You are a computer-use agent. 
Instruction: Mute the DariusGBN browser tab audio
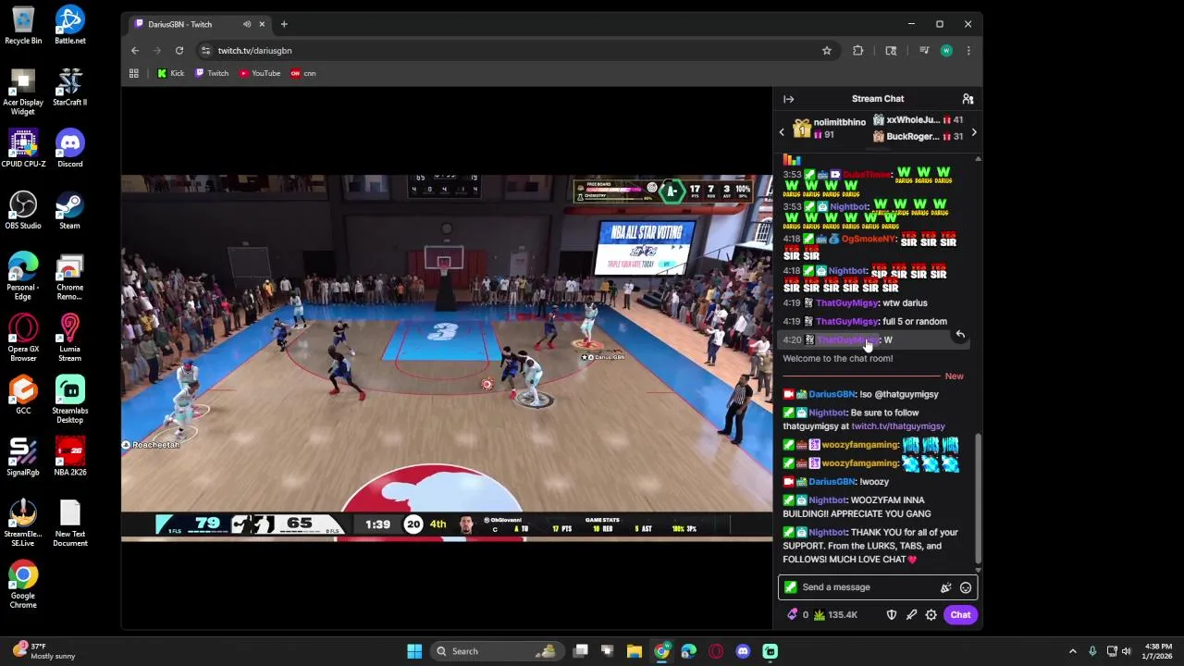point(246,24)
